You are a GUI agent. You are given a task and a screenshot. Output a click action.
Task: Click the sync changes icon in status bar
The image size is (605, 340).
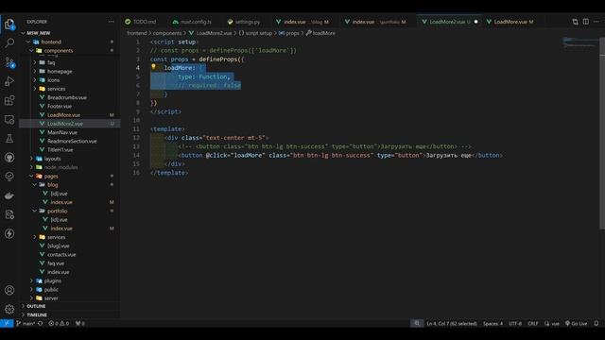pos(41,323)
